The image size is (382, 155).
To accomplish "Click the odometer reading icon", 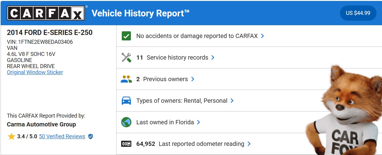I will pos(126,144).
